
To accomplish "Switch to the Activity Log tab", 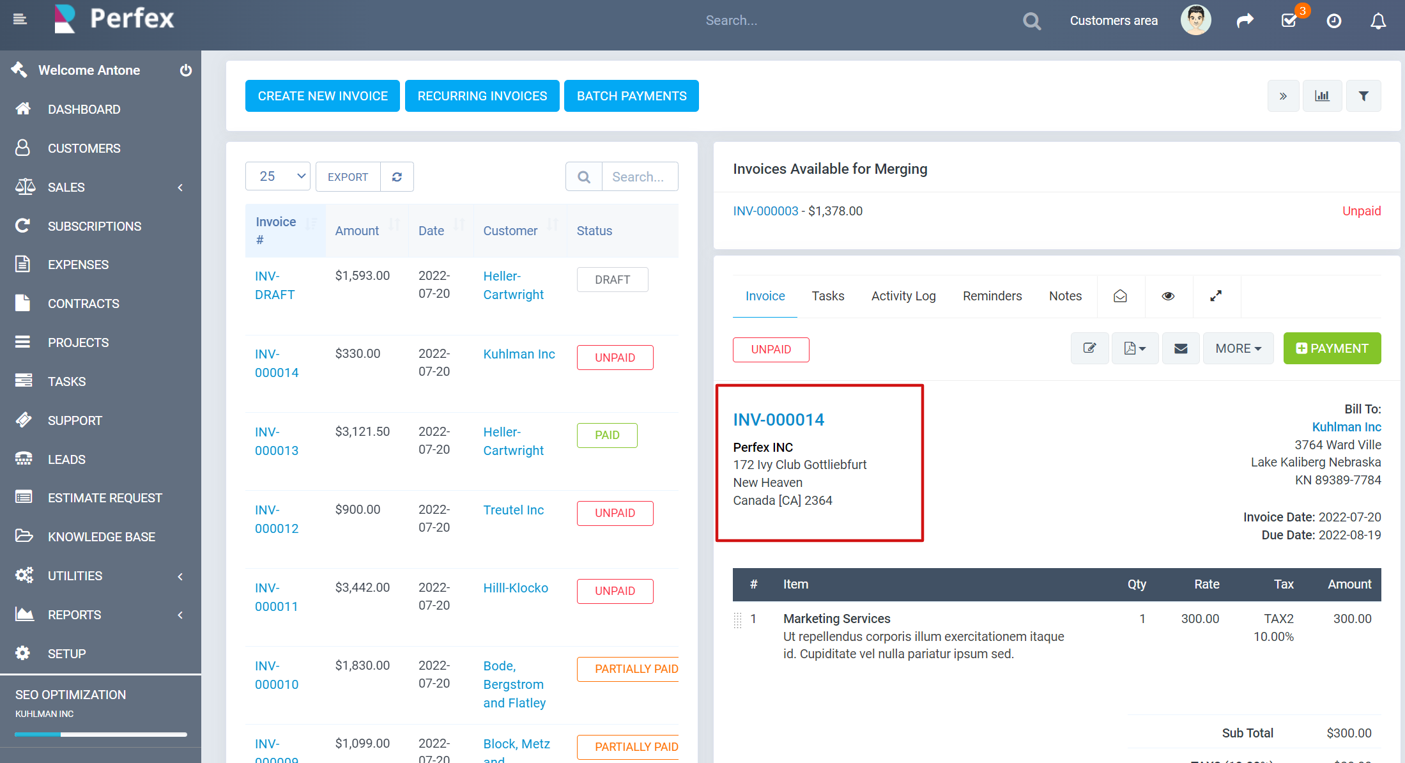I will 903,296.
